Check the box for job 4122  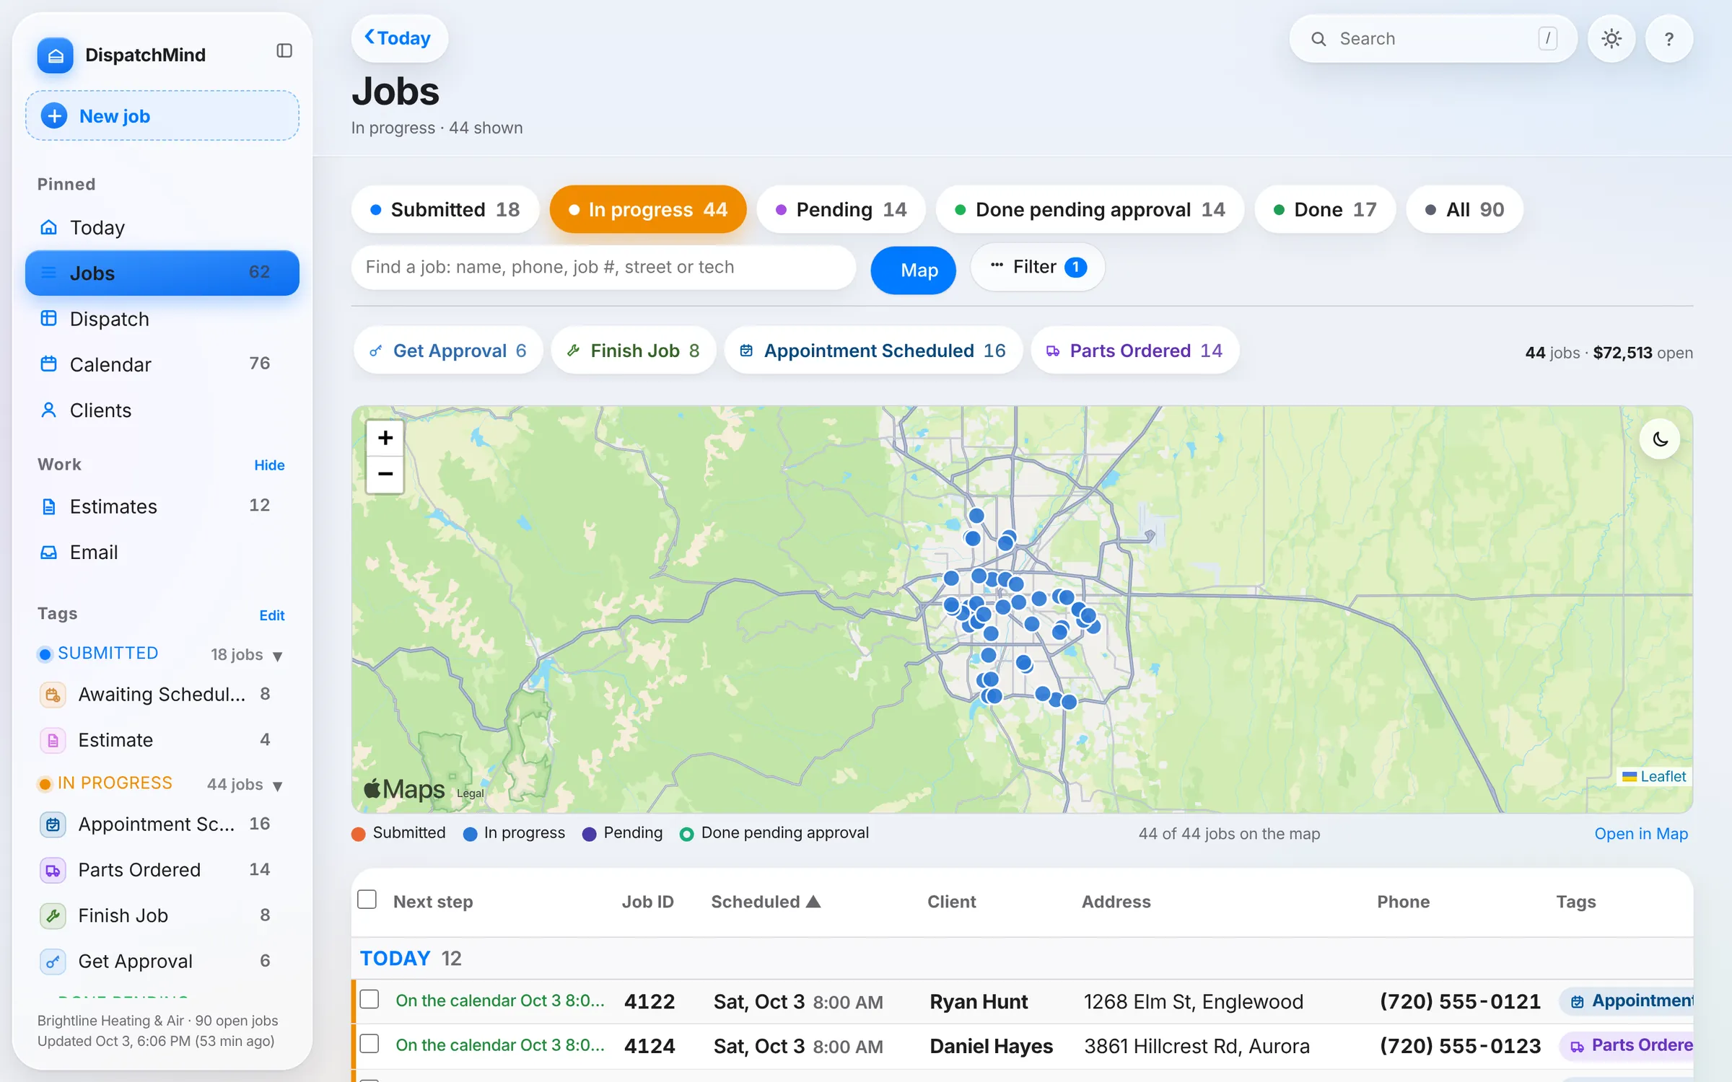(x=369, y=1000)
